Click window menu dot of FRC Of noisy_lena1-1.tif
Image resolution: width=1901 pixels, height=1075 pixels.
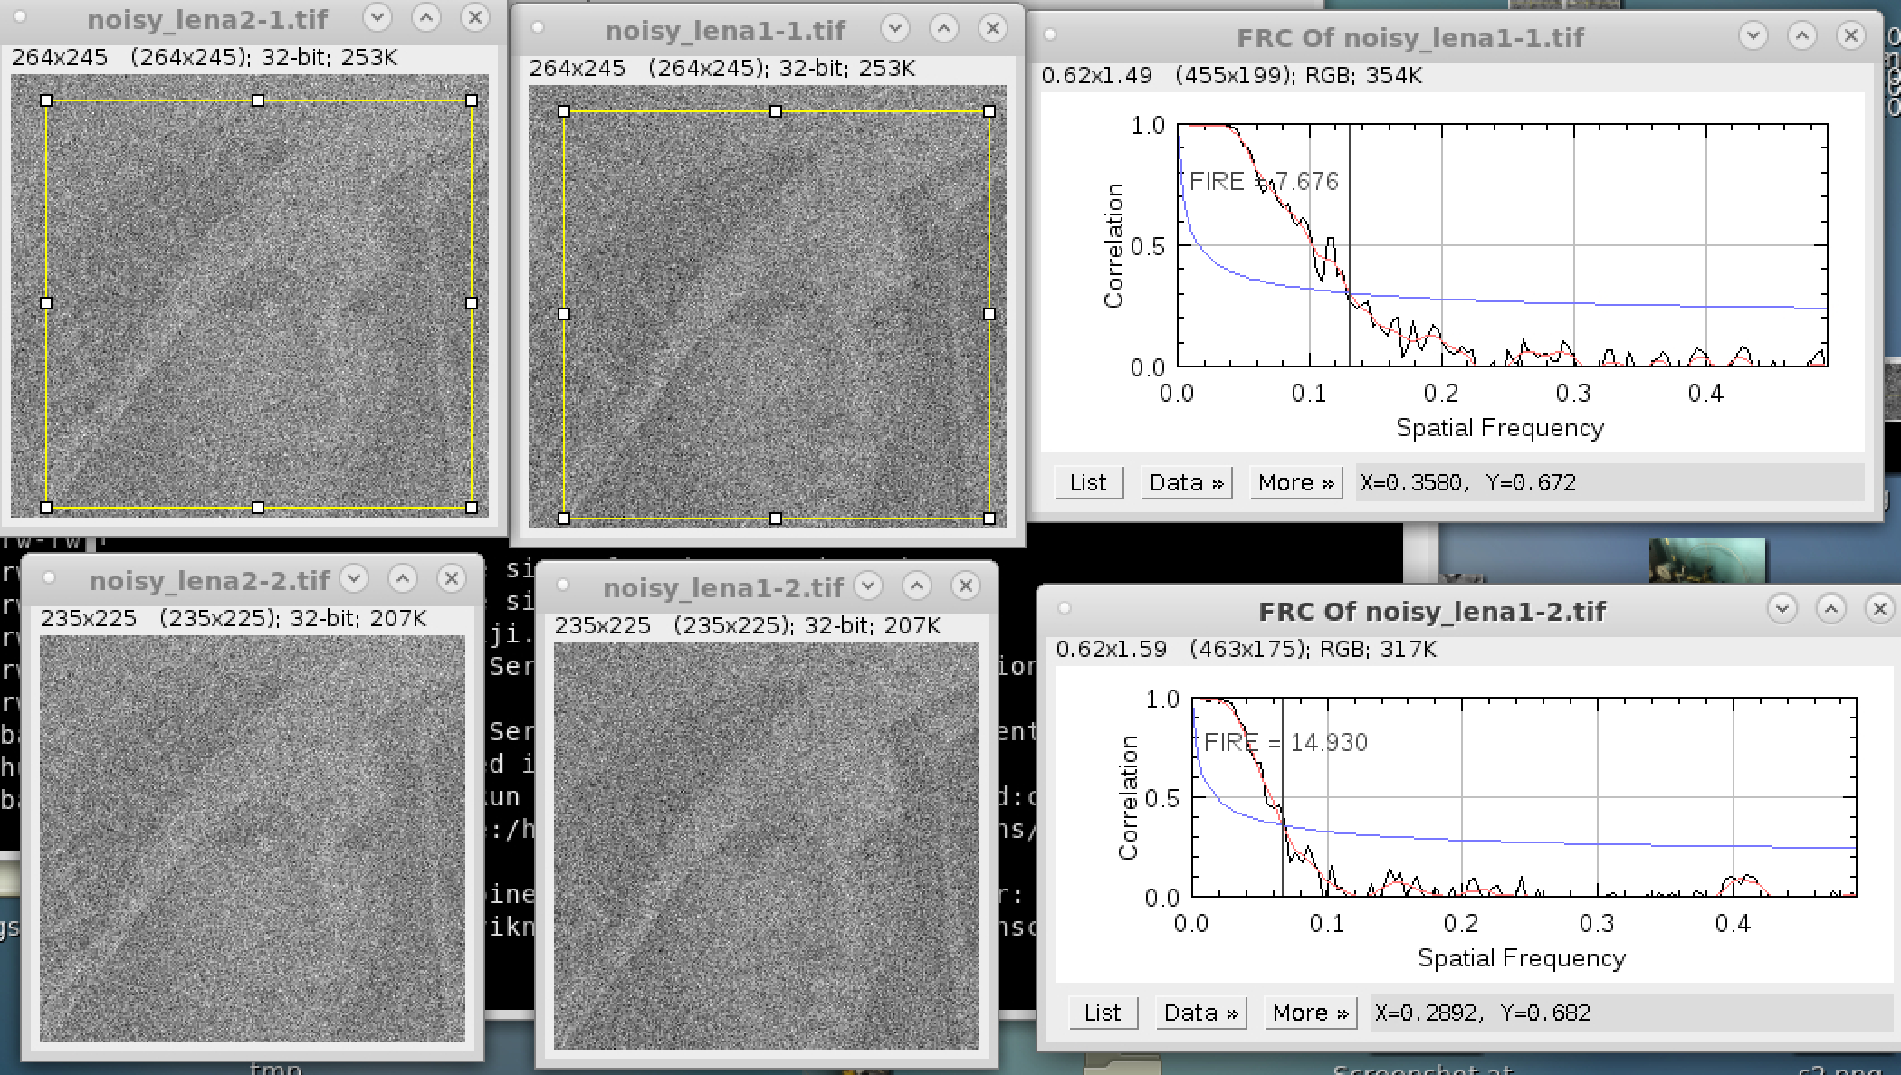[1050, 35]
